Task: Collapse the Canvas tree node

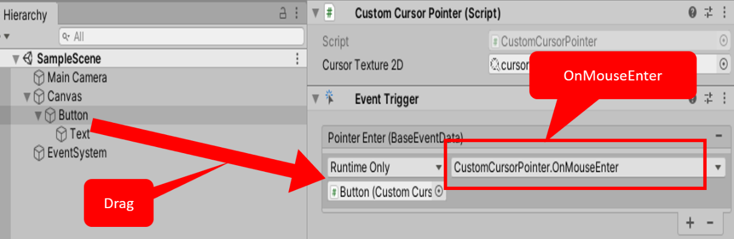Action: coord(27,96)
